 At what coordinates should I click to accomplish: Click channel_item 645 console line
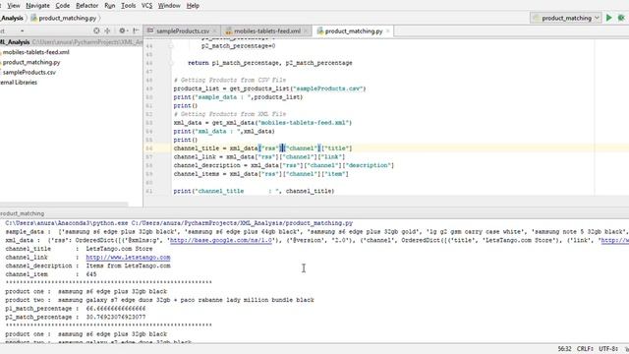coord(51,274)
